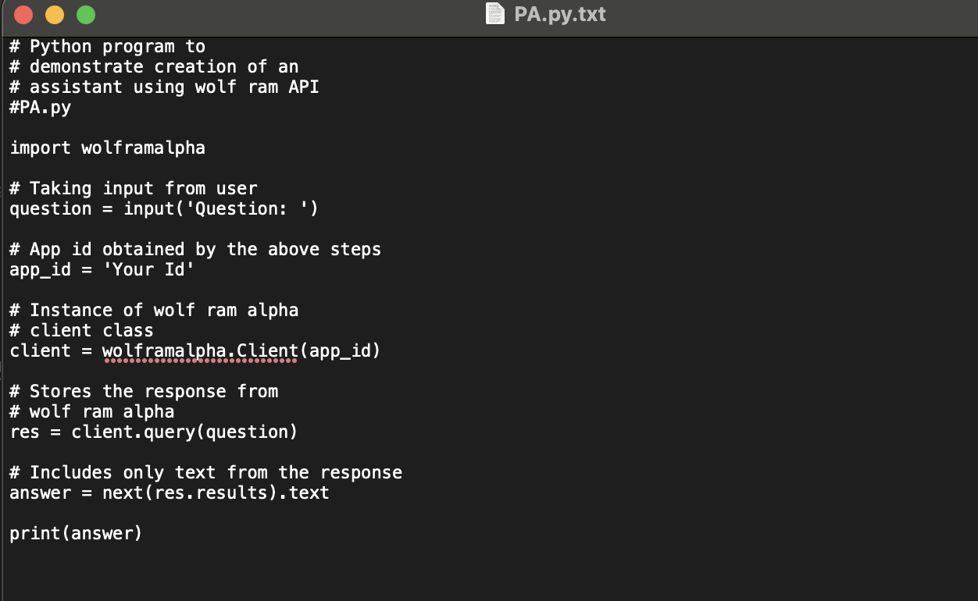Click the misspelled underlined wolframalpha.Client word
This screenshot has width=978, height=601.
(200, 351)
